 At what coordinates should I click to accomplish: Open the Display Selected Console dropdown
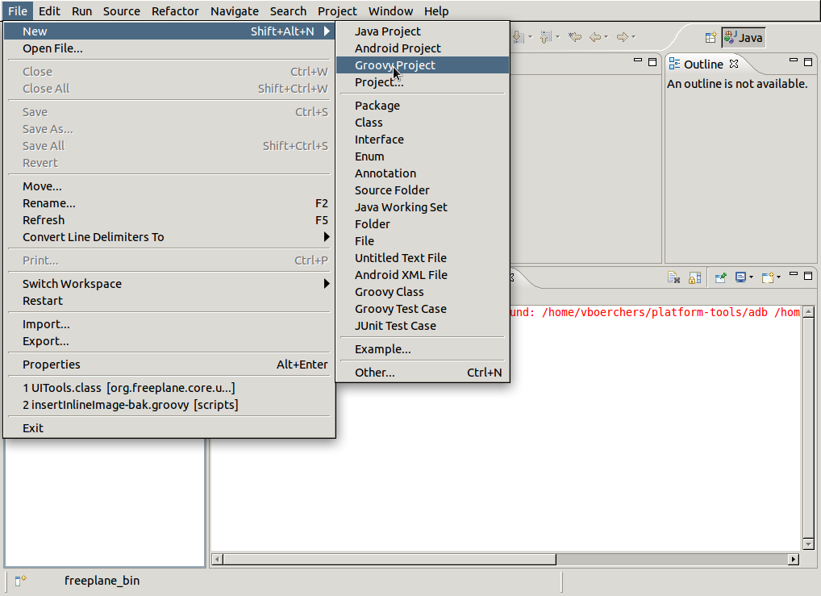click(752, 277)
